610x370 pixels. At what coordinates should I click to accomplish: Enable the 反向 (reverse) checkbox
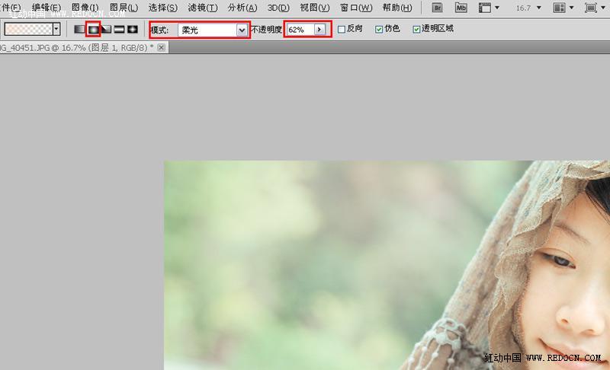(342, 30)
